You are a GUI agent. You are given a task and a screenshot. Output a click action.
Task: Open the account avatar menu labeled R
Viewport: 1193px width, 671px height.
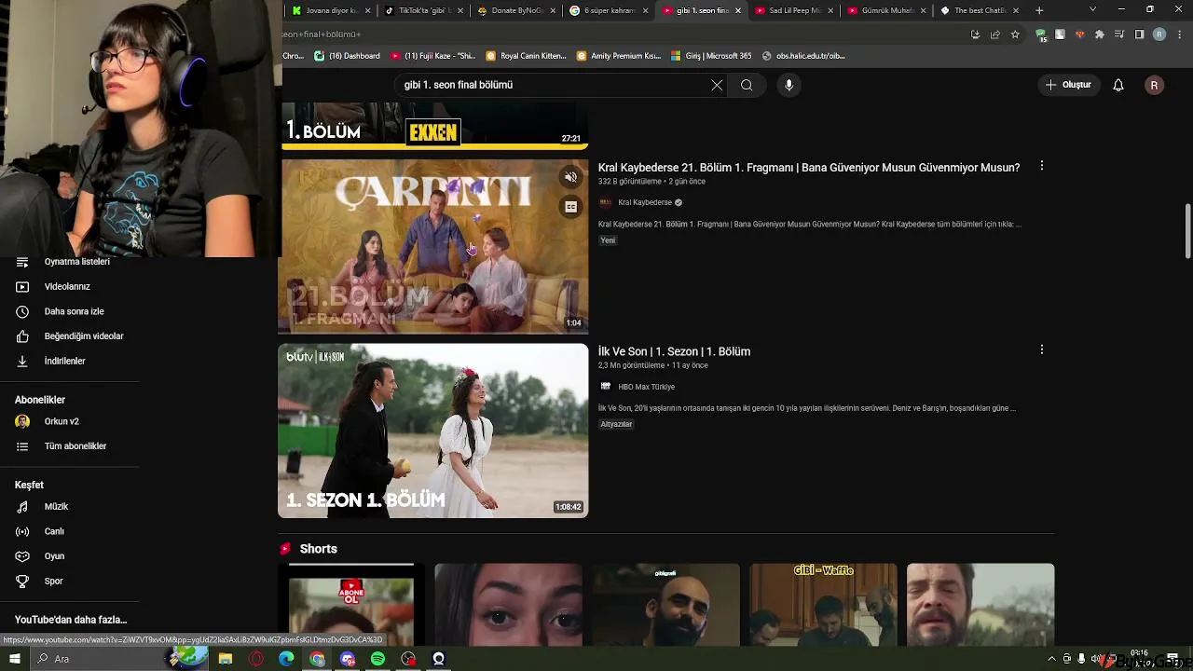coord(1154,85)
